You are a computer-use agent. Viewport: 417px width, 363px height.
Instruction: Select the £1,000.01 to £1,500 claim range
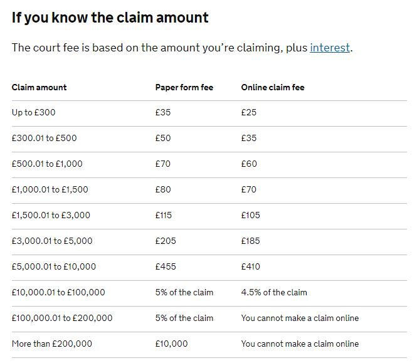tap(50, 189)
